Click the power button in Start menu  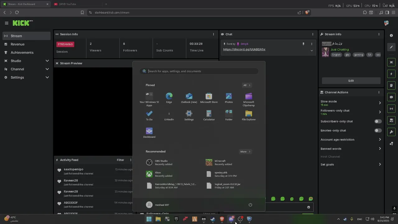(x=250, y=205)
